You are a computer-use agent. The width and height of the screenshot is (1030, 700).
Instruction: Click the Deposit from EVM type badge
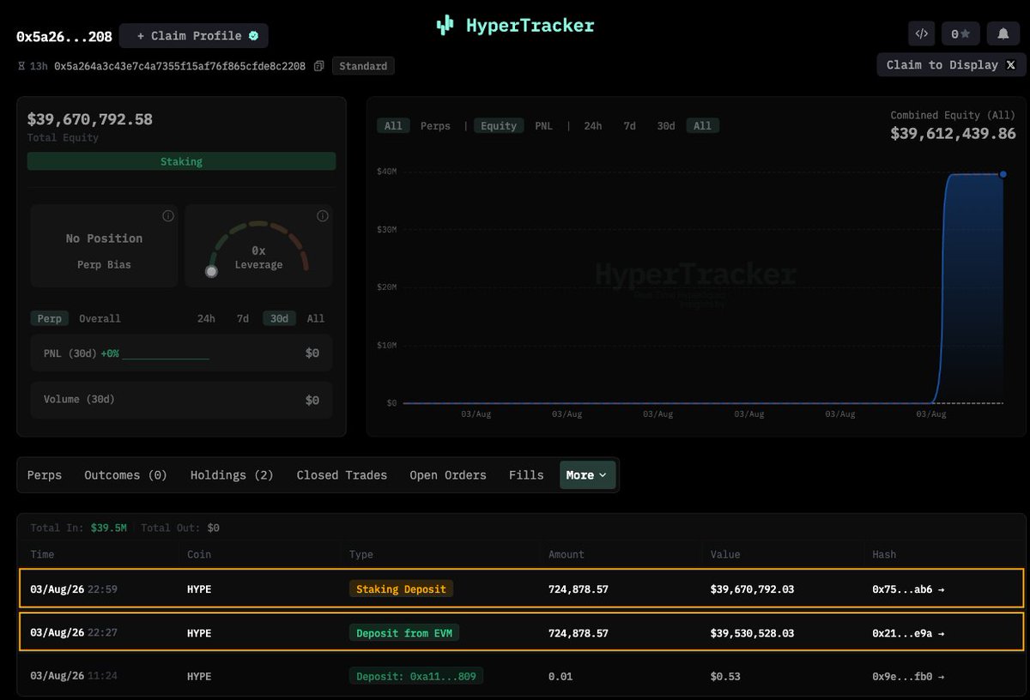[404, 633]
